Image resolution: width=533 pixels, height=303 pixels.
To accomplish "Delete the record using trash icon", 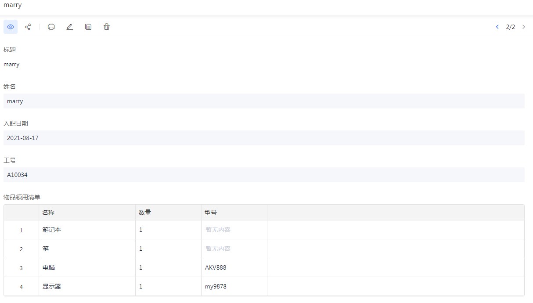I will point(107,27).
